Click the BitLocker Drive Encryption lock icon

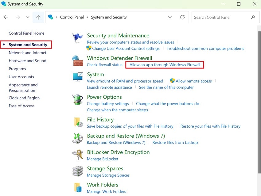78,155
